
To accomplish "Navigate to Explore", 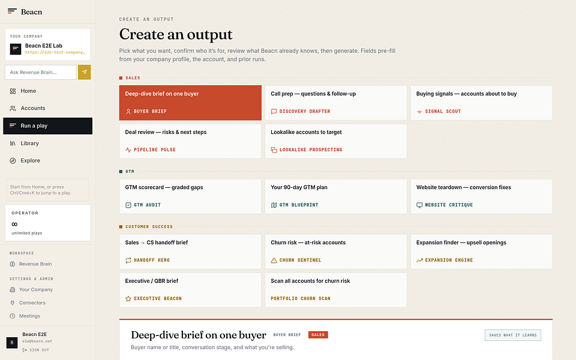I will point(48,161).
